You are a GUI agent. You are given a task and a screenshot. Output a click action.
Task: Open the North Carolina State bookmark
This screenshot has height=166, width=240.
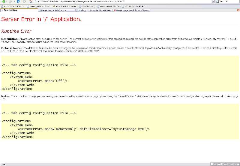tap(13, 6)
